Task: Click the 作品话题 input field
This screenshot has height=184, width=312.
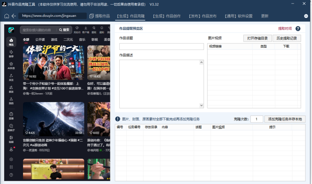Action: tap(161, 46)
